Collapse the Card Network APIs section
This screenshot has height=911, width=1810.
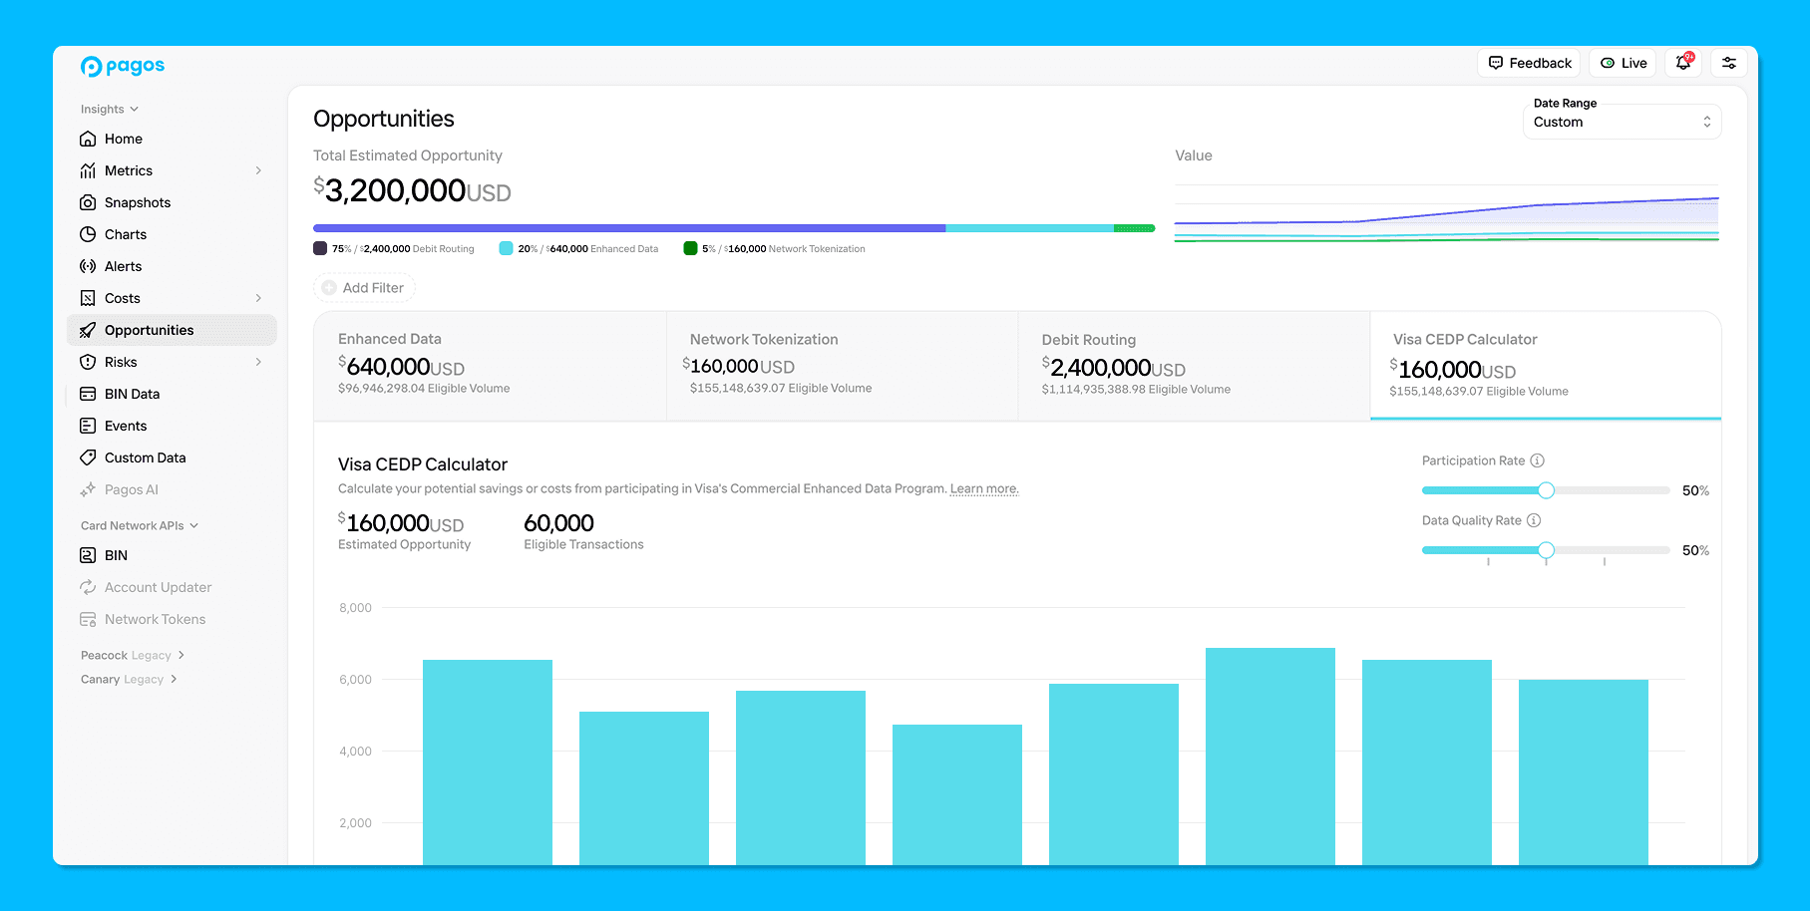(x=140, y=525)
